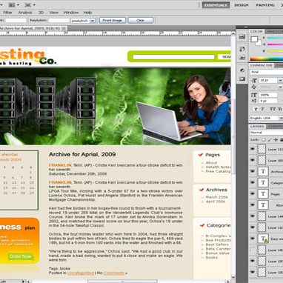The height and width of the screenshot is (283, 283).
Task: Toggle Faux Italic in Character panel
Action: tap(263, 109)
